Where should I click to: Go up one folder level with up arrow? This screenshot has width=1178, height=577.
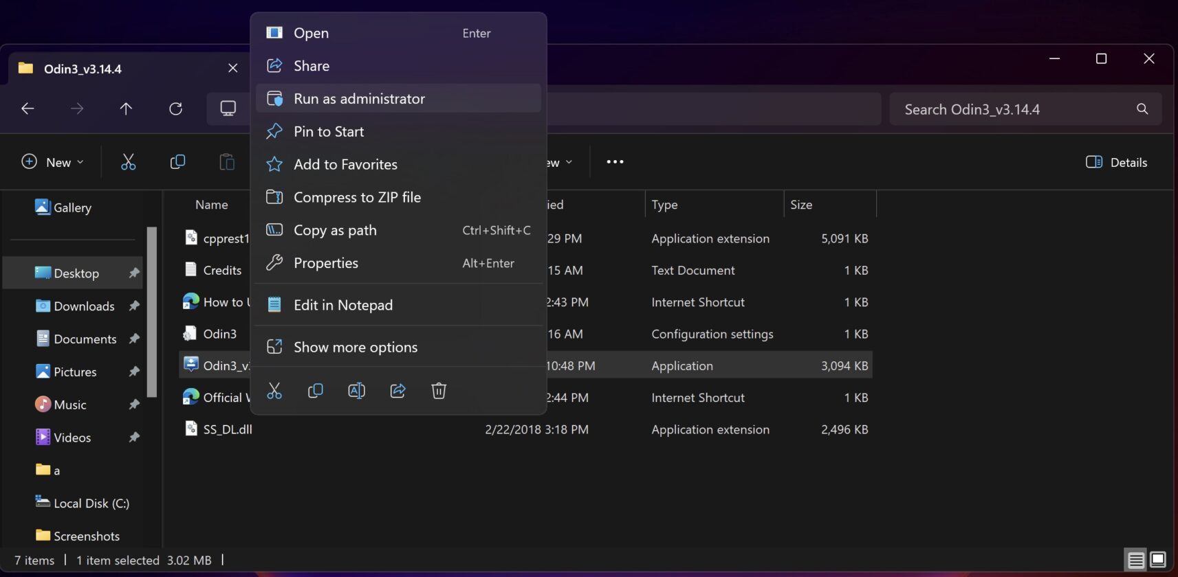126,109
